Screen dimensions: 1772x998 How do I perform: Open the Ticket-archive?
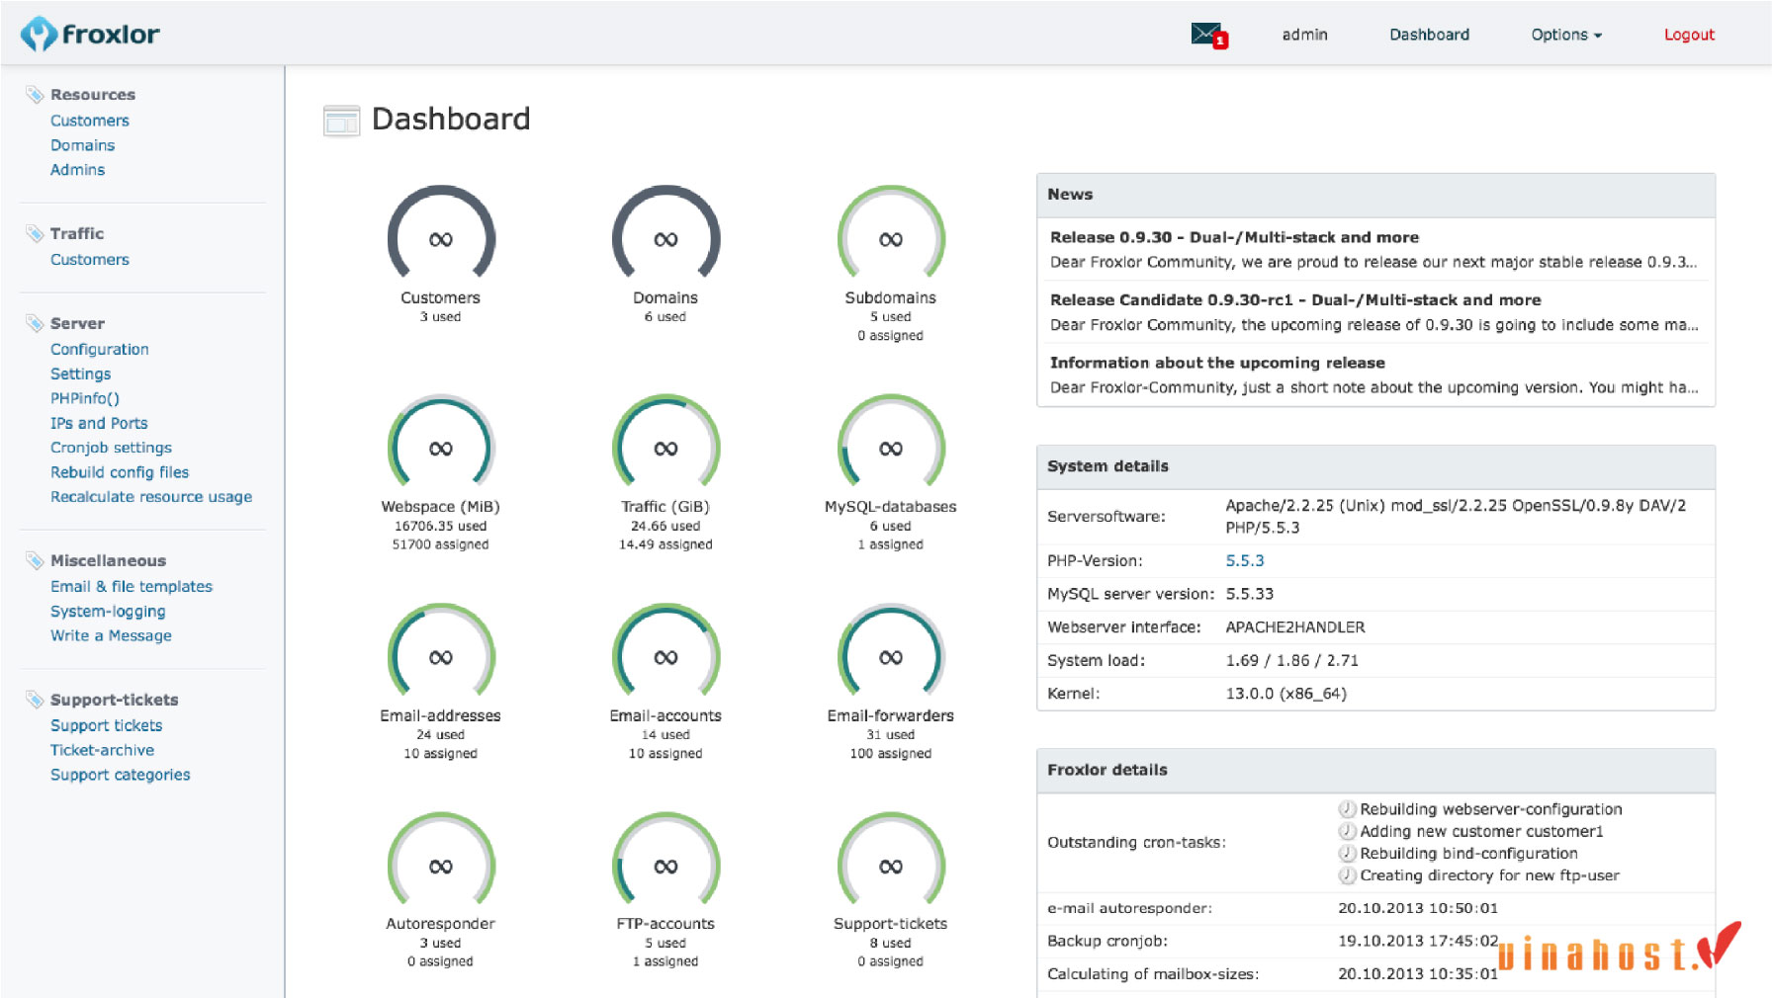(103, 751)
